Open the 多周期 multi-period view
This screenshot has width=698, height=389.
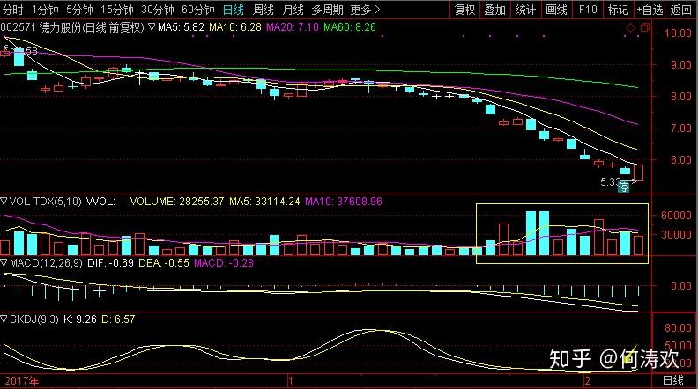point(327,10)
